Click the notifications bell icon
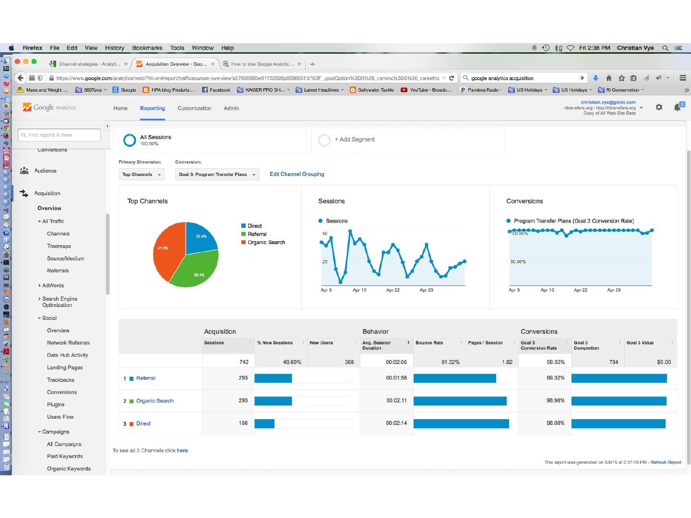Image resolution: width=691 pixels, height=518 pixels. coord(677,107)
